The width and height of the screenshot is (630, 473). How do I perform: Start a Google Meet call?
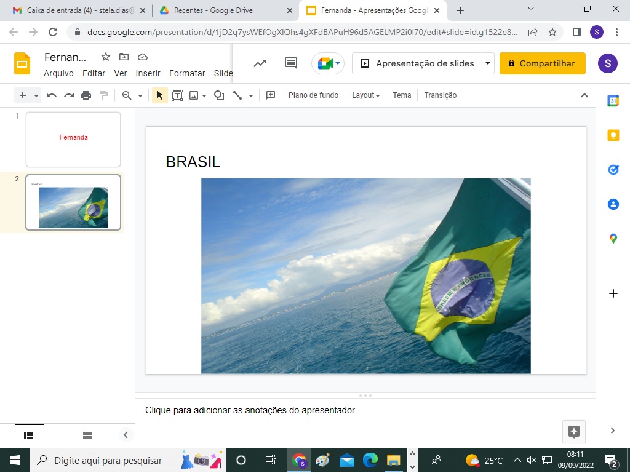[x=327, y=63]
